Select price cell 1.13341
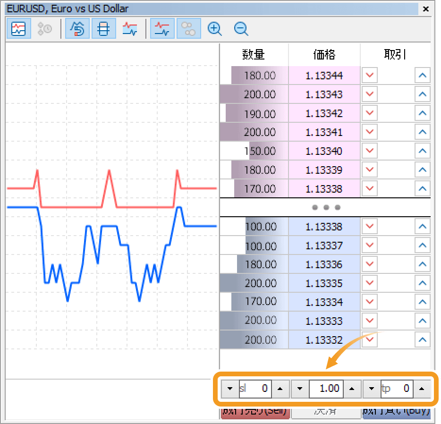 [324, 132]
